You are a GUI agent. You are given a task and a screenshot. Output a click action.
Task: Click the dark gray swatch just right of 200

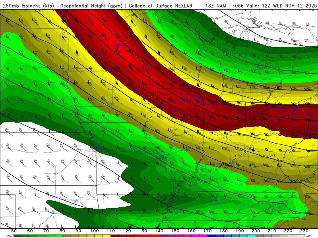260,236
